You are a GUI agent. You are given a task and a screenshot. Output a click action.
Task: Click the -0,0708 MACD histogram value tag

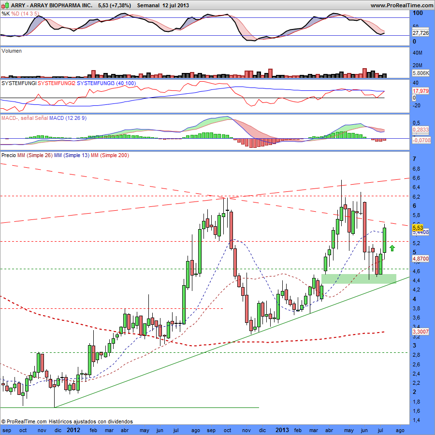point(421,140)
